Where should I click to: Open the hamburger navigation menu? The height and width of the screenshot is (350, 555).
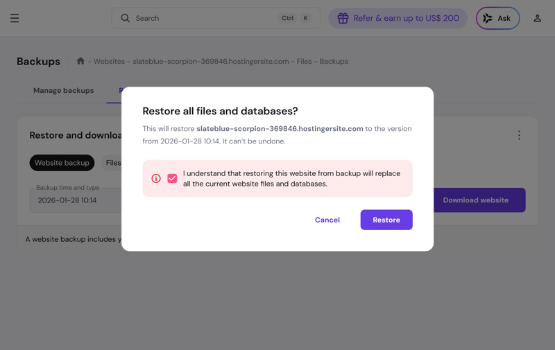tap(15, 18)
